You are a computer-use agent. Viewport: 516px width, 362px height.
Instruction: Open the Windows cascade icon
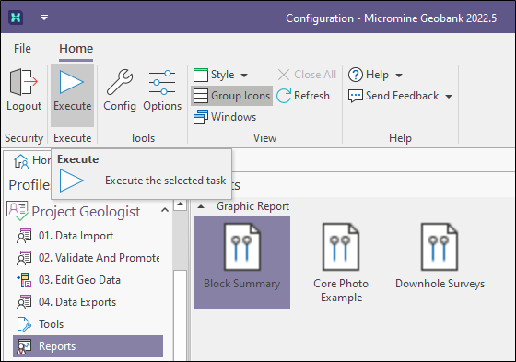pyautogui.click(x=201, y=117)
